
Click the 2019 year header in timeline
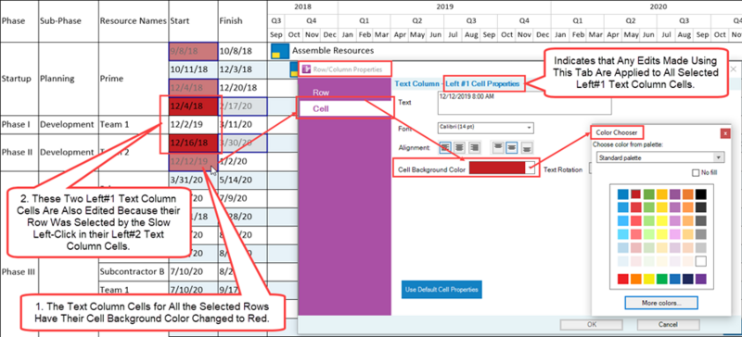click(x=444, y=6)
